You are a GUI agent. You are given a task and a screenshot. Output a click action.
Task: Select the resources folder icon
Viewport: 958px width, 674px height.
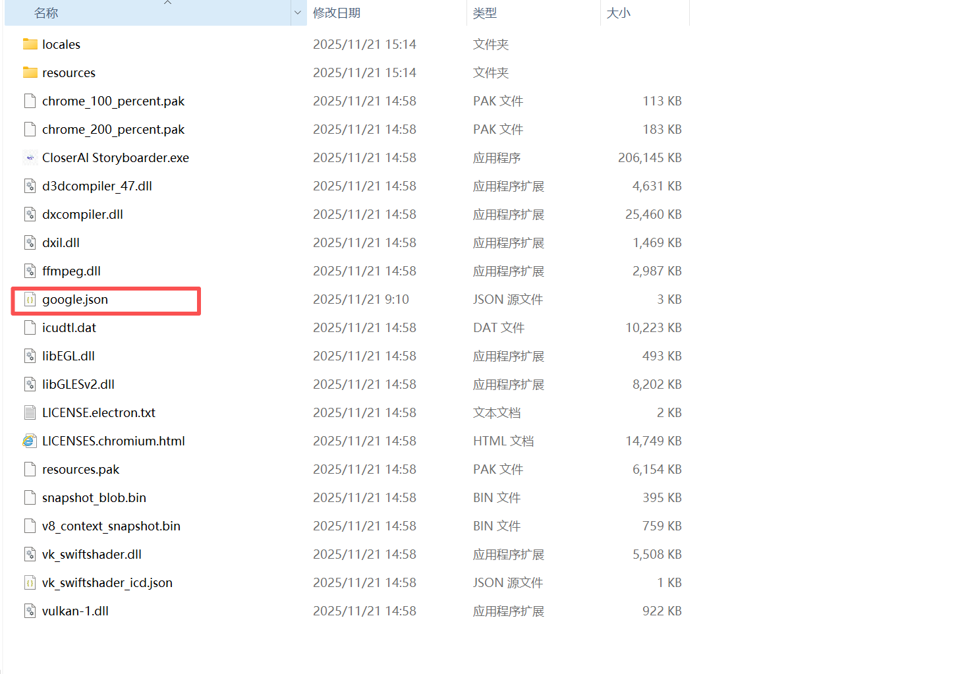tap(30, 72)
